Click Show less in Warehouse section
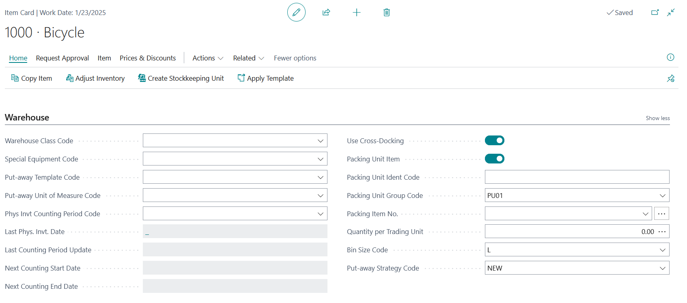687x303 pixels. [x=657, y=118]
